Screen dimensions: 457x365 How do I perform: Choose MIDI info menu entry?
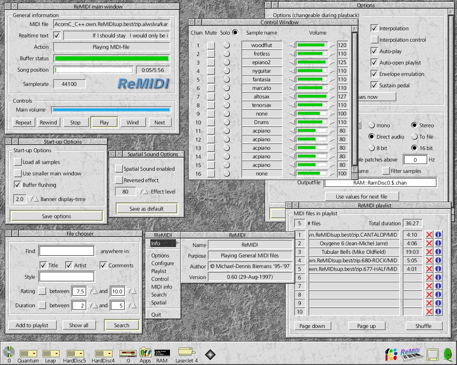(x=162, y=287)
